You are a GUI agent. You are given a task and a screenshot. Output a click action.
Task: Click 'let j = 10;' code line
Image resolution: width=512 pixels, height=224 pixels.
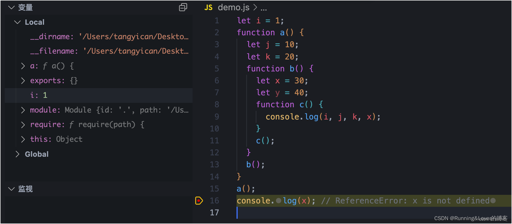272,44
